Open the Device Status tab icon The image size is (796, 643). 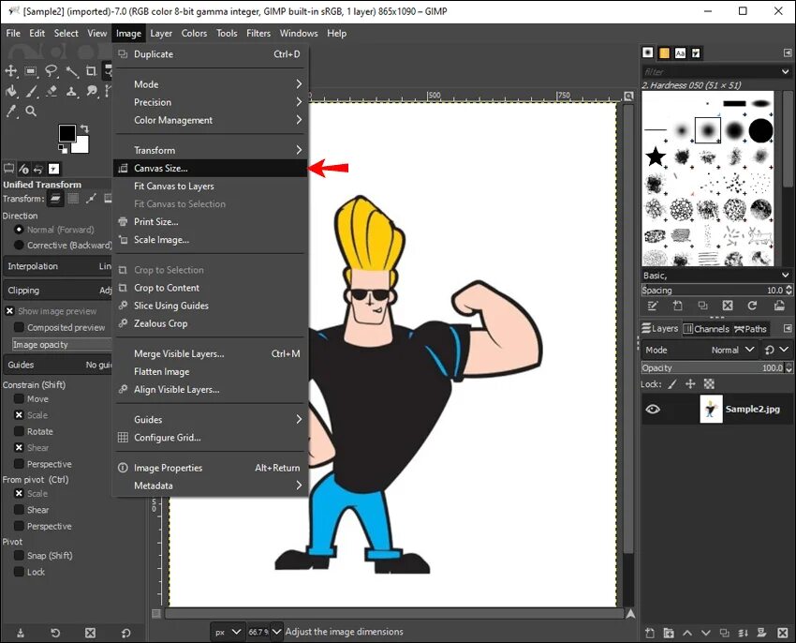pos(23,169)
